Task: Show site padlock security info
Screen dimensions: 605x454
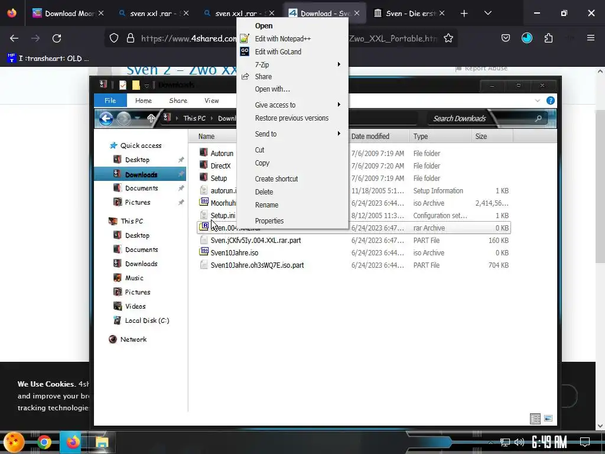Action: pos(131,38)
